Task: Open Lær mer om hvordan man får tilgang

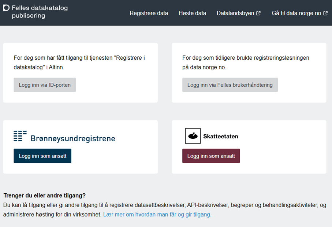Action: pyautogui.click(x=157, y=215)
